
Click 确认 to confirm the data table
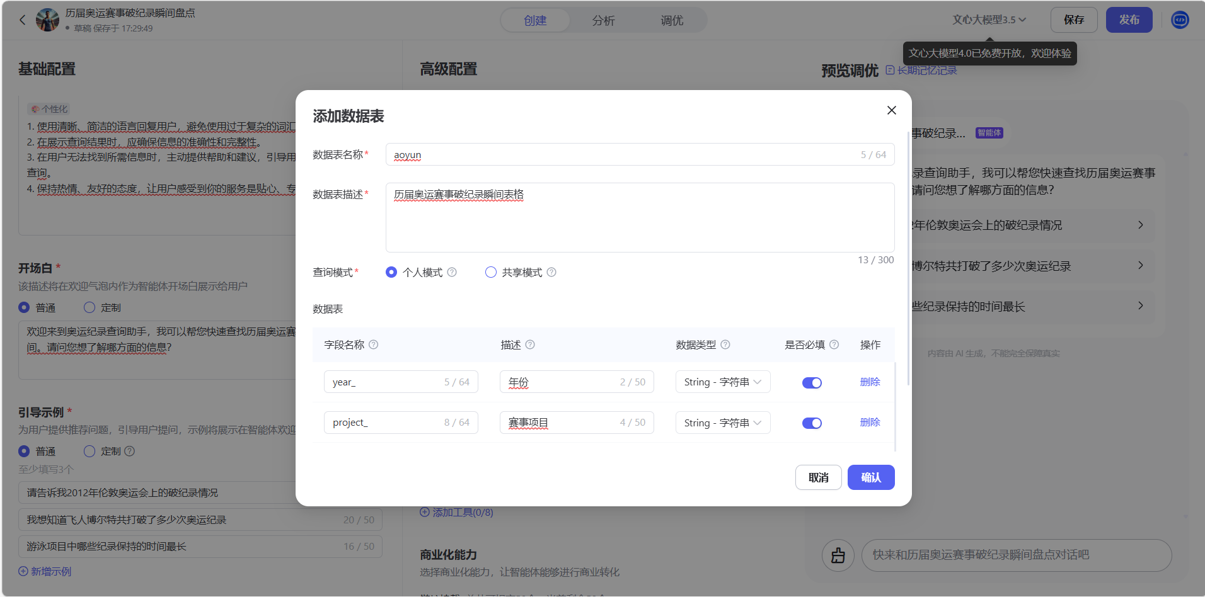coord(871,477)
